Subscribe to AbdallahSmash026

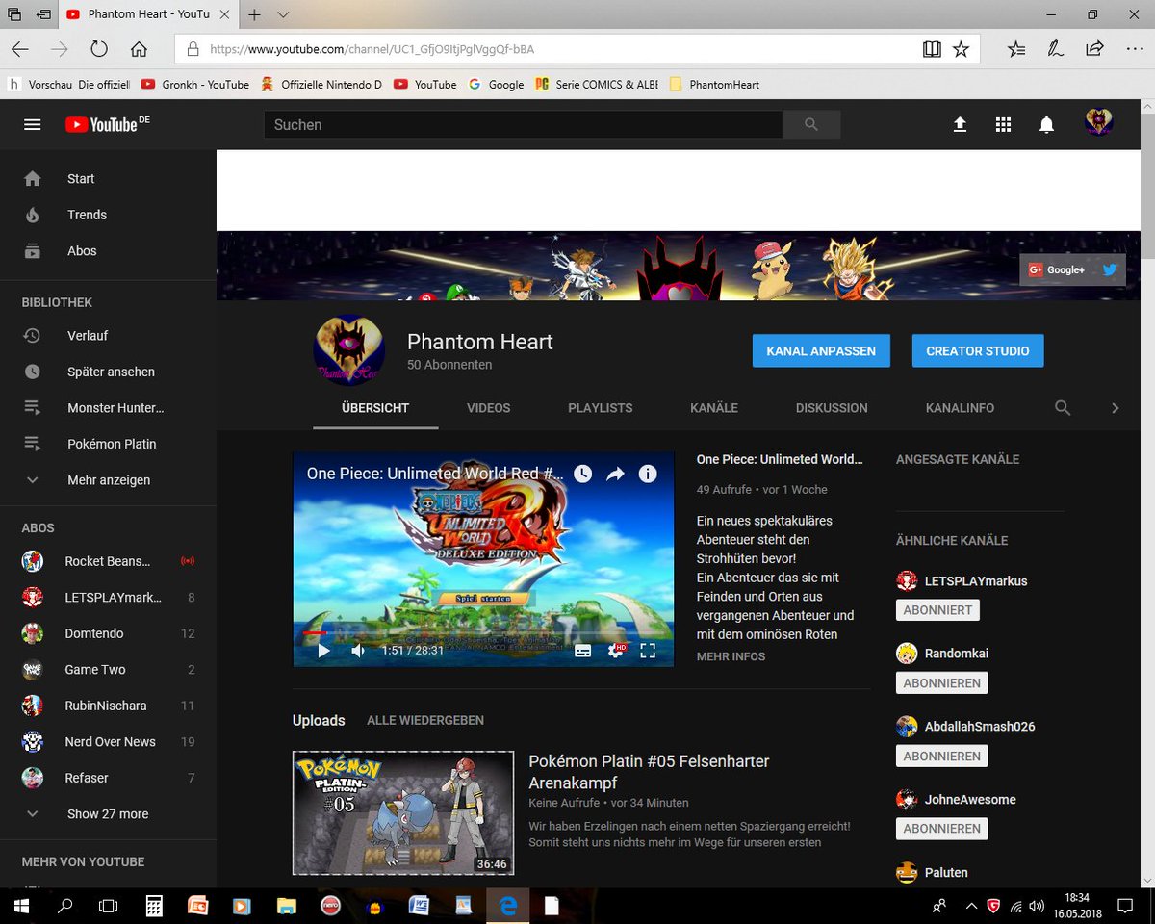click(942, 757)
